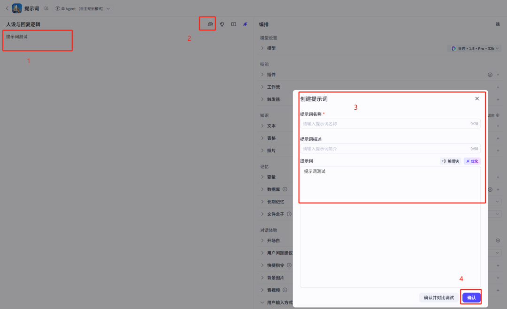Click the prompt text area containing 提示词测试

390,226
